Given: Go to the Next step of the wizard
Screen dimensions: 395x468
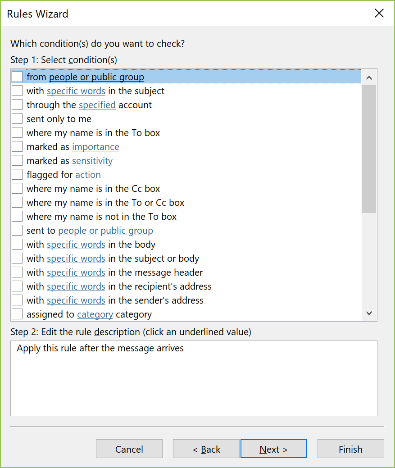Looking at the screenshot, I should pos(273,449).
